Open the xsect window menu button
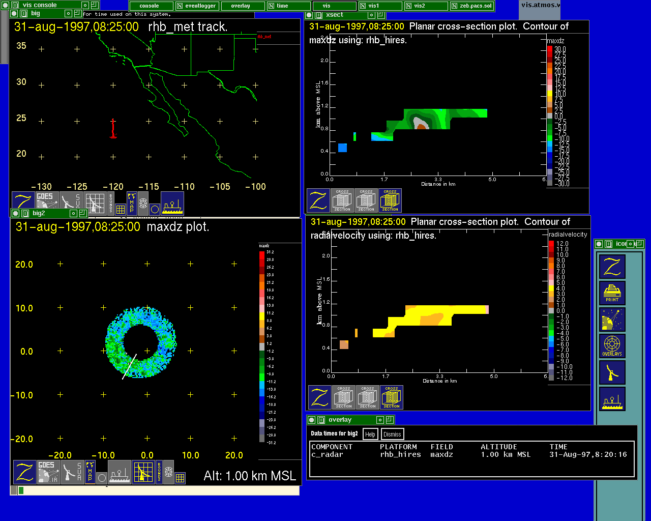 (309, 15)
